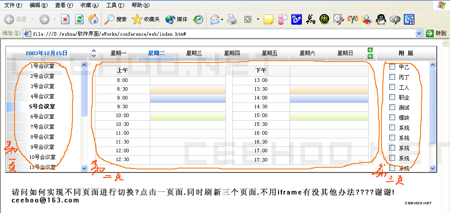The image size is (450, 213).
Task: Open the address bar dropdown arrow
Action: (x=419, y=33)
